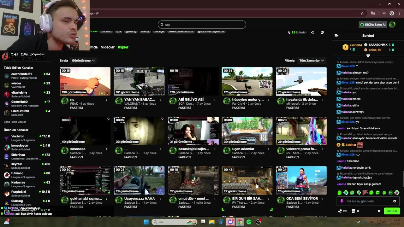
Task: Click the 'godofwarragnarok' tag
Action: [211, 31]
